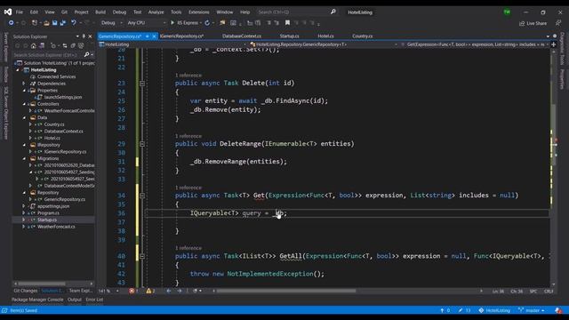Click the warnings count icon in editor footer
Viewport: 569px width, 320px height.
(x=148, y=291)
